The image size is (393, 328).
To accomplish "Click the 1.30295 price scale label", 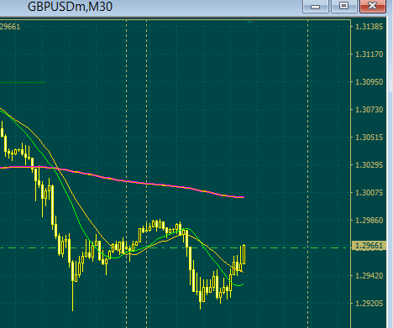I will pyautogui.click(x=369, y=165).
